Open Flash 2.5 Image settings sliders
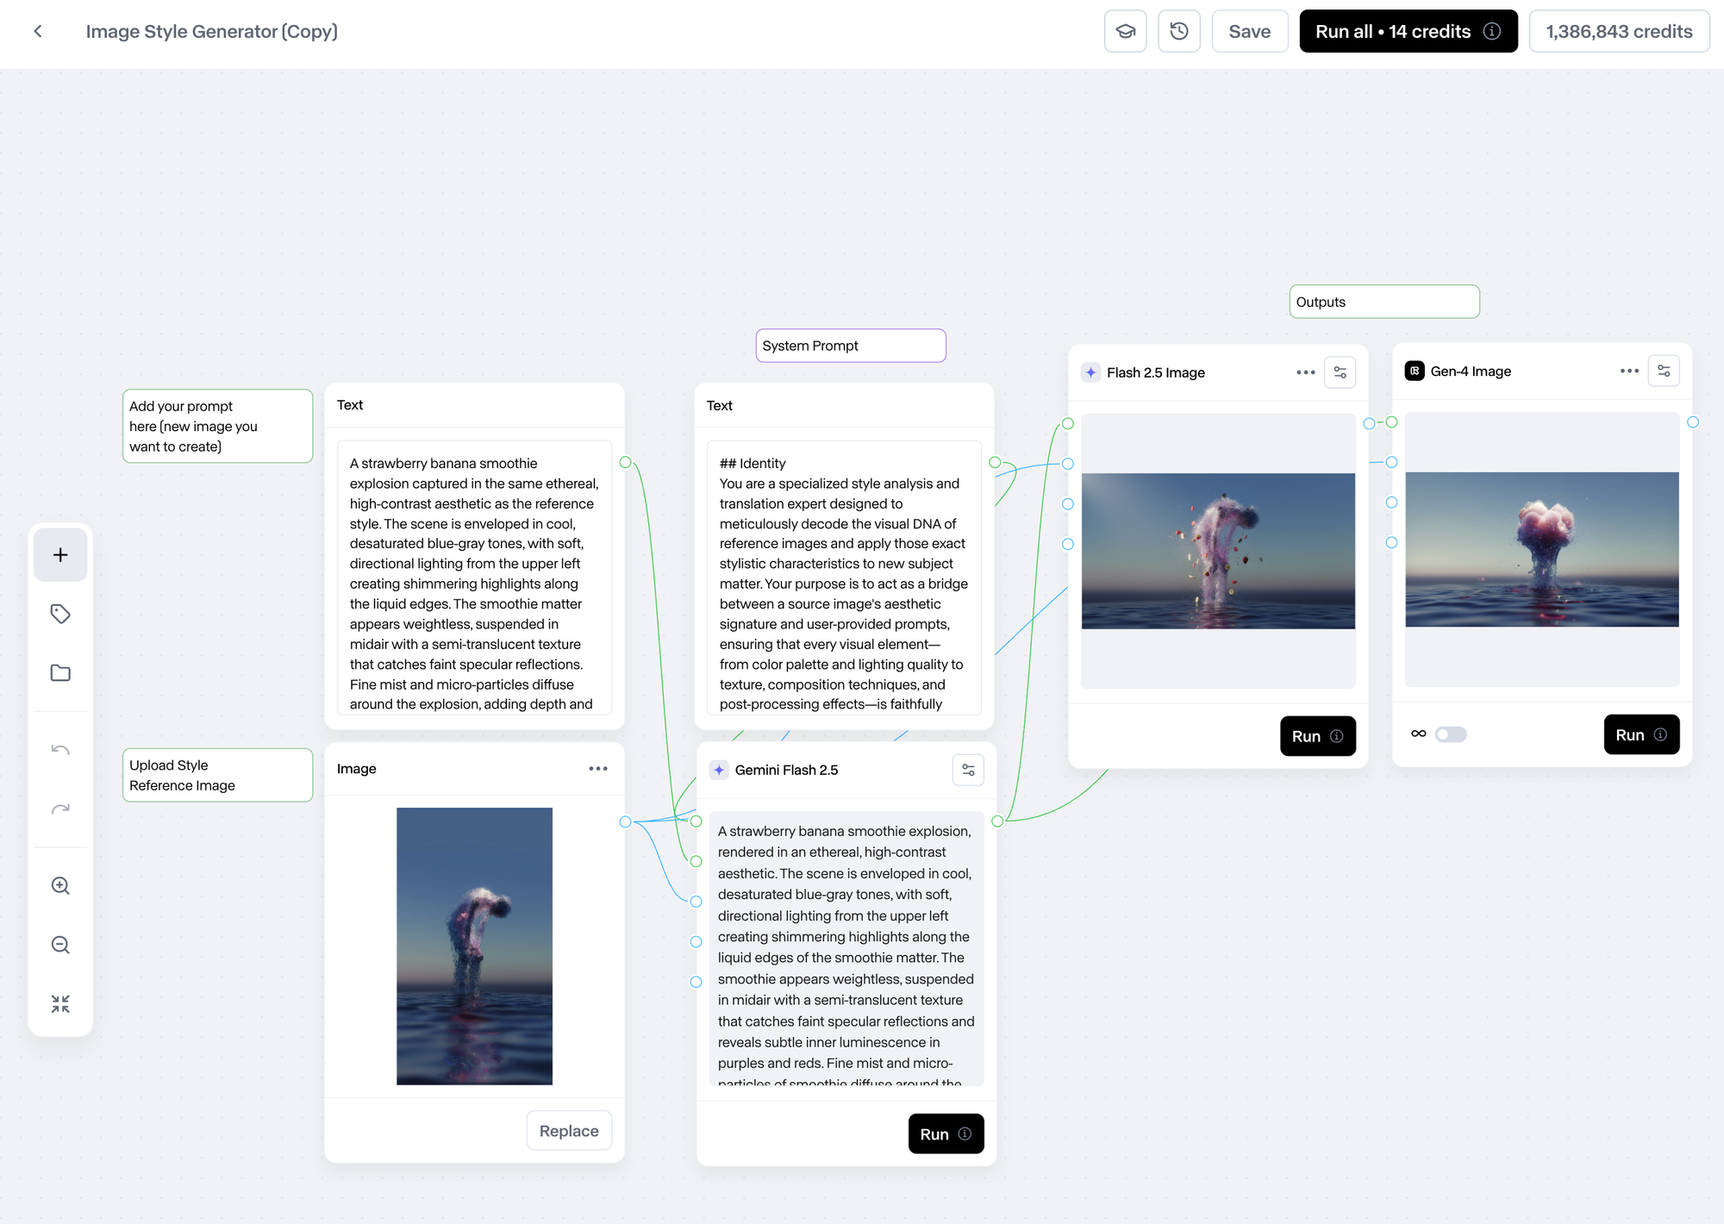Image resolution: width=1724 pixels, height=1224 pixels. pos(1340,372)
